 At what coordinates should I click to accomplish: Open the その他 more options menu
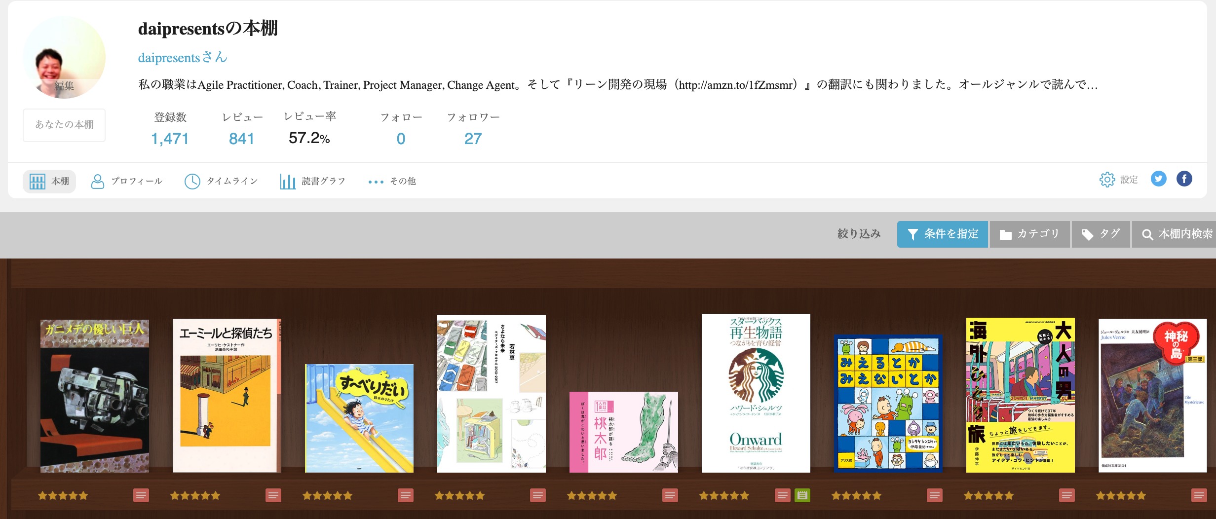[x=392, y=182]
